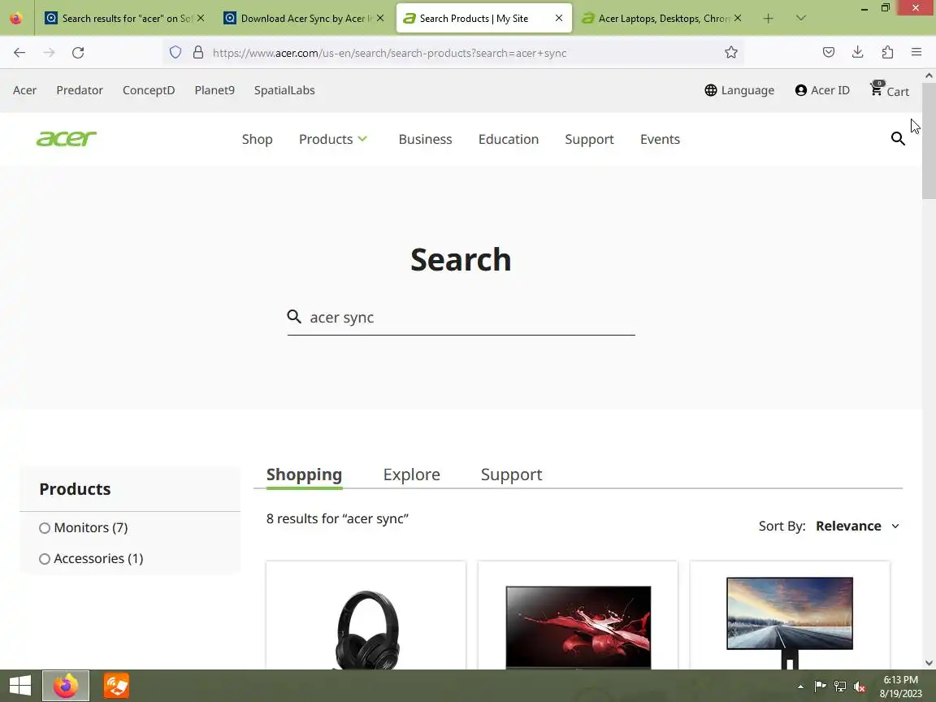Reload the page with the refresh icon
This screenshot has width=936, height=702.
click(x=78, y=53)
